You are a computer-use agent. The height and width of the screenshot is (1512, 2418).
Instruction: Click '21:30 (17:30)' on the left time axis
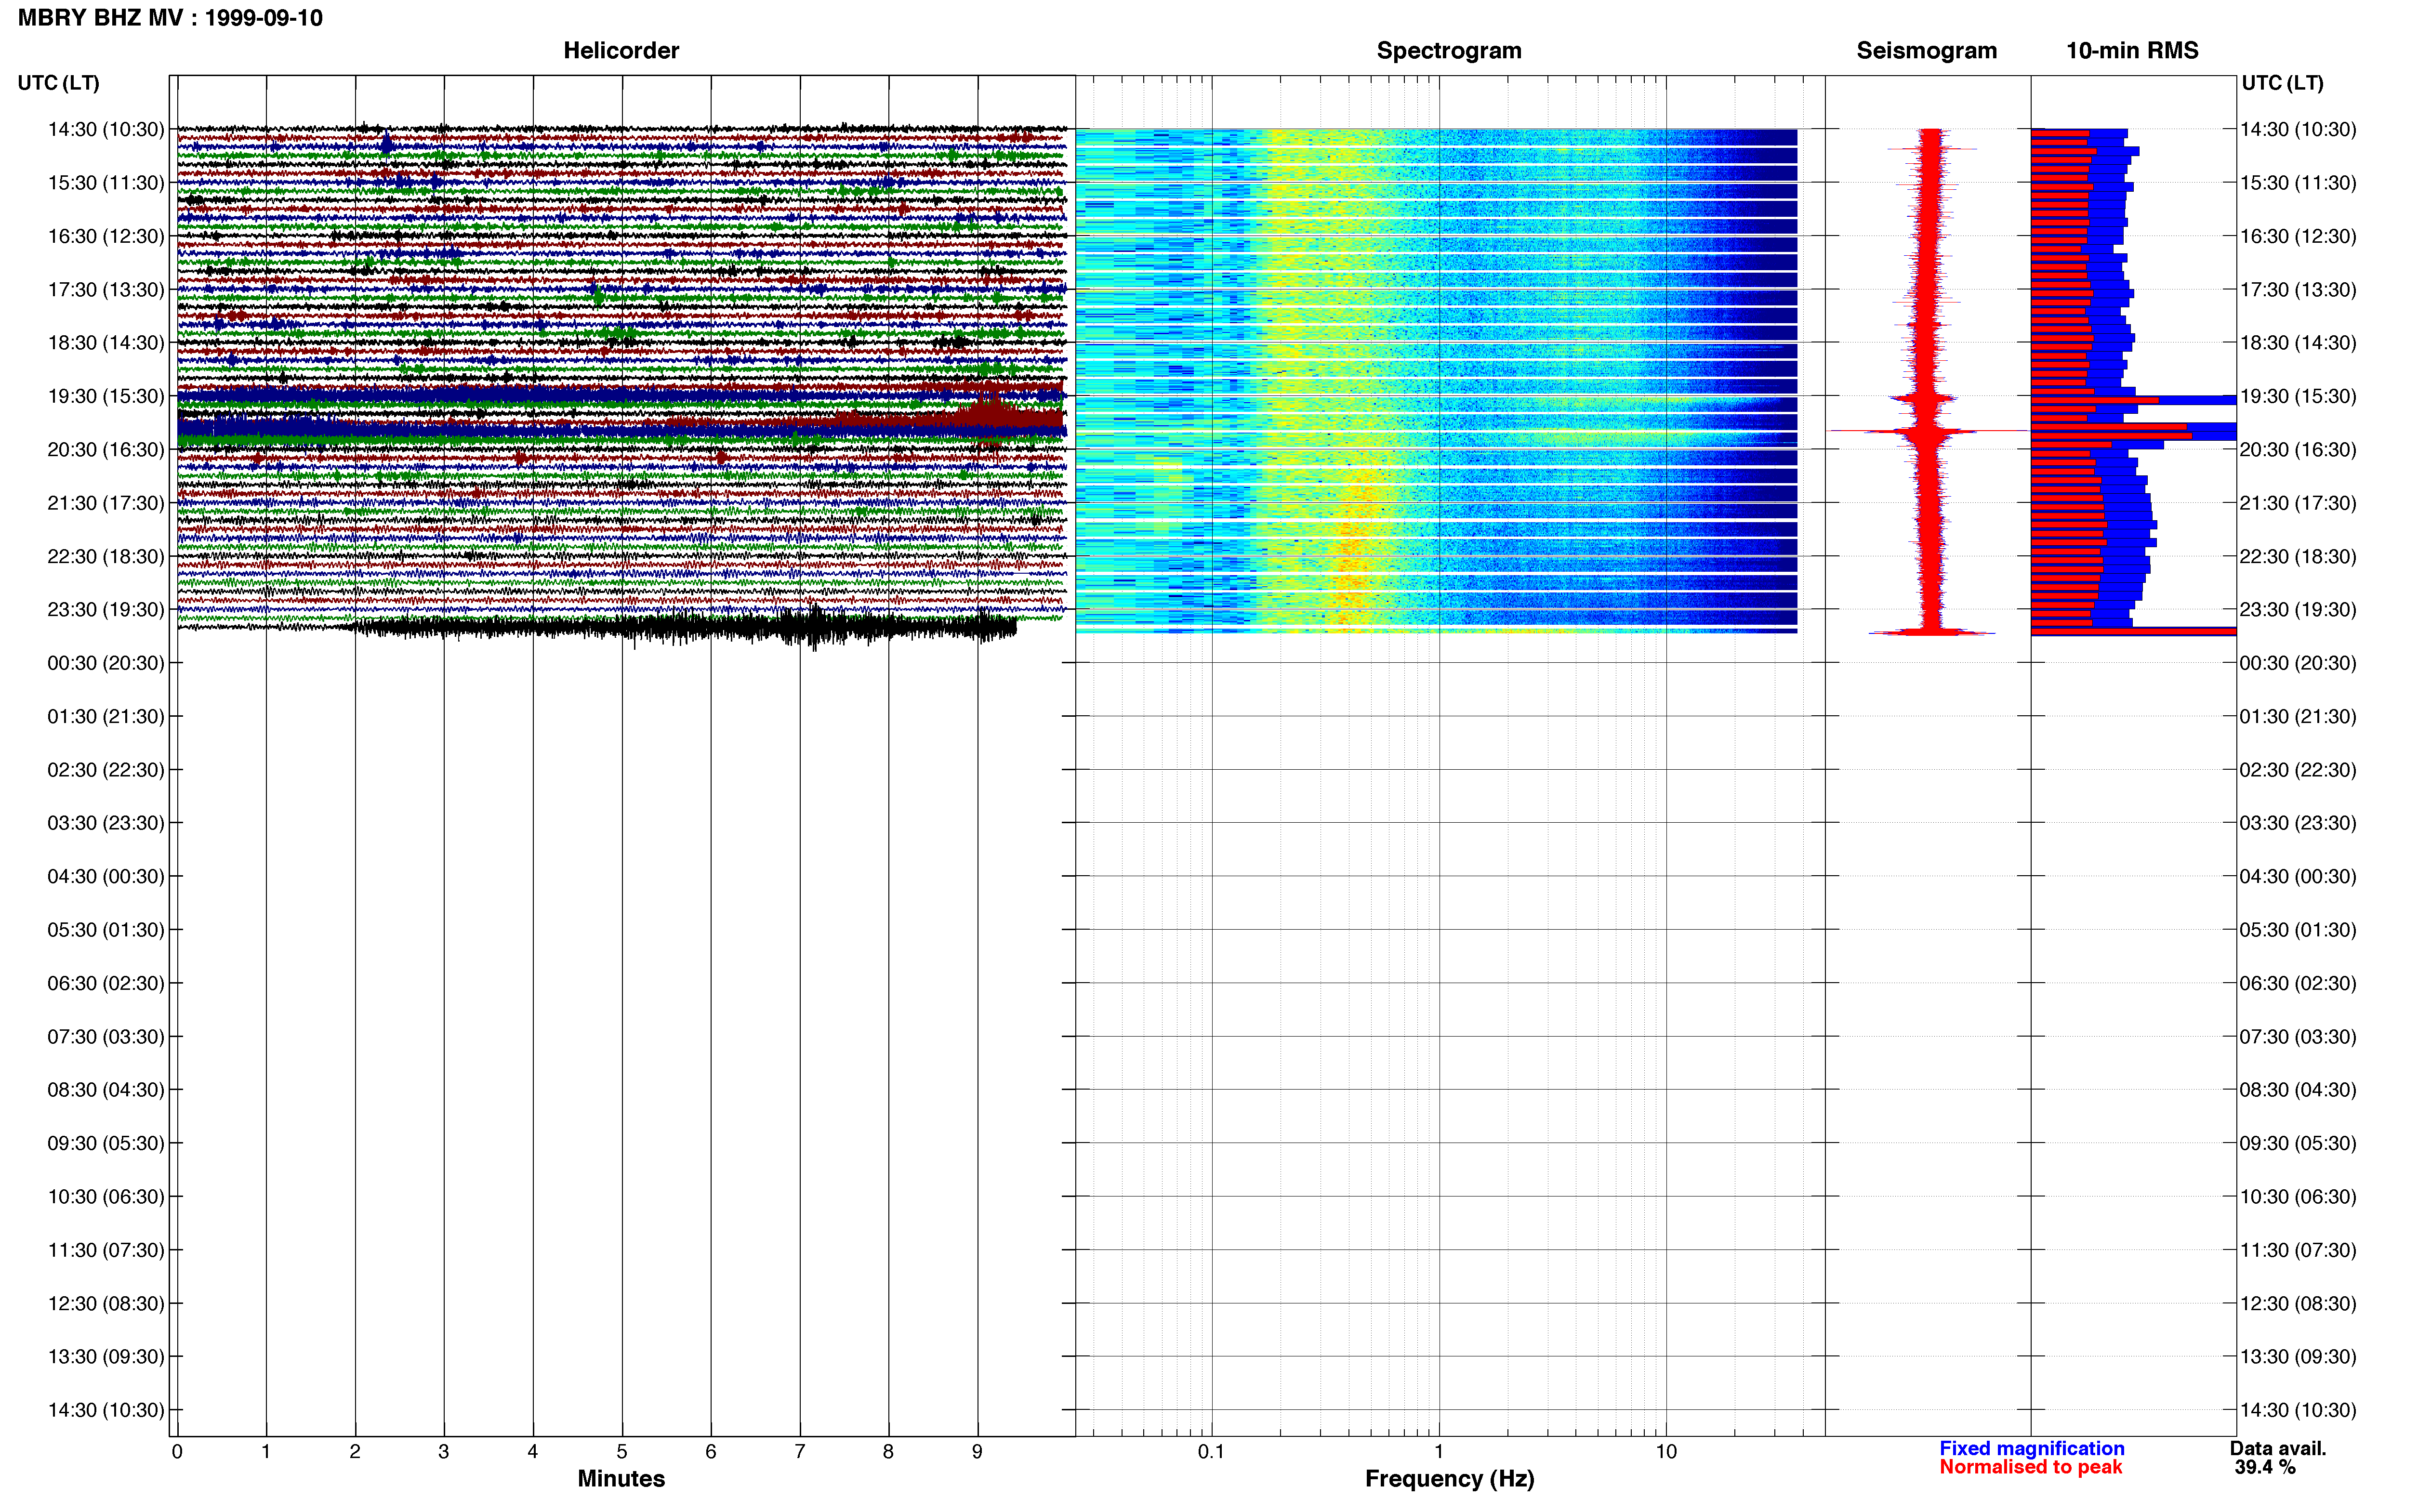pyautogui.click(x=106, y=503)
